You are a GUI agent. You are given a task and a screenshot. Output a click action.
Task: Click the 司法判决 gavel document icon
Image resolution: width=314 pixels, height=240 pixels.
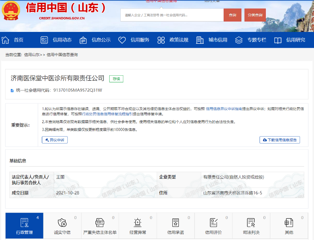(x=251, y=223)
